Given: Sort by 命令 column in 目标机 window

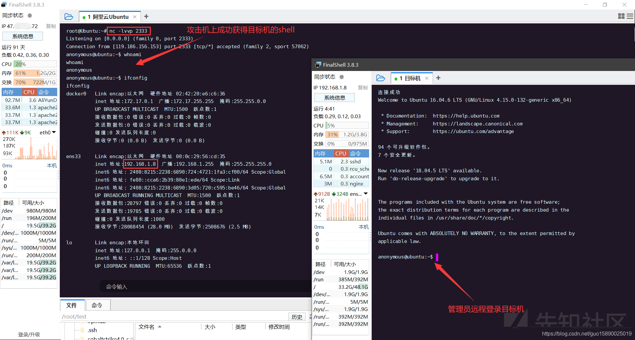Looking at the screenshot, I should click(x=359, y=153).
